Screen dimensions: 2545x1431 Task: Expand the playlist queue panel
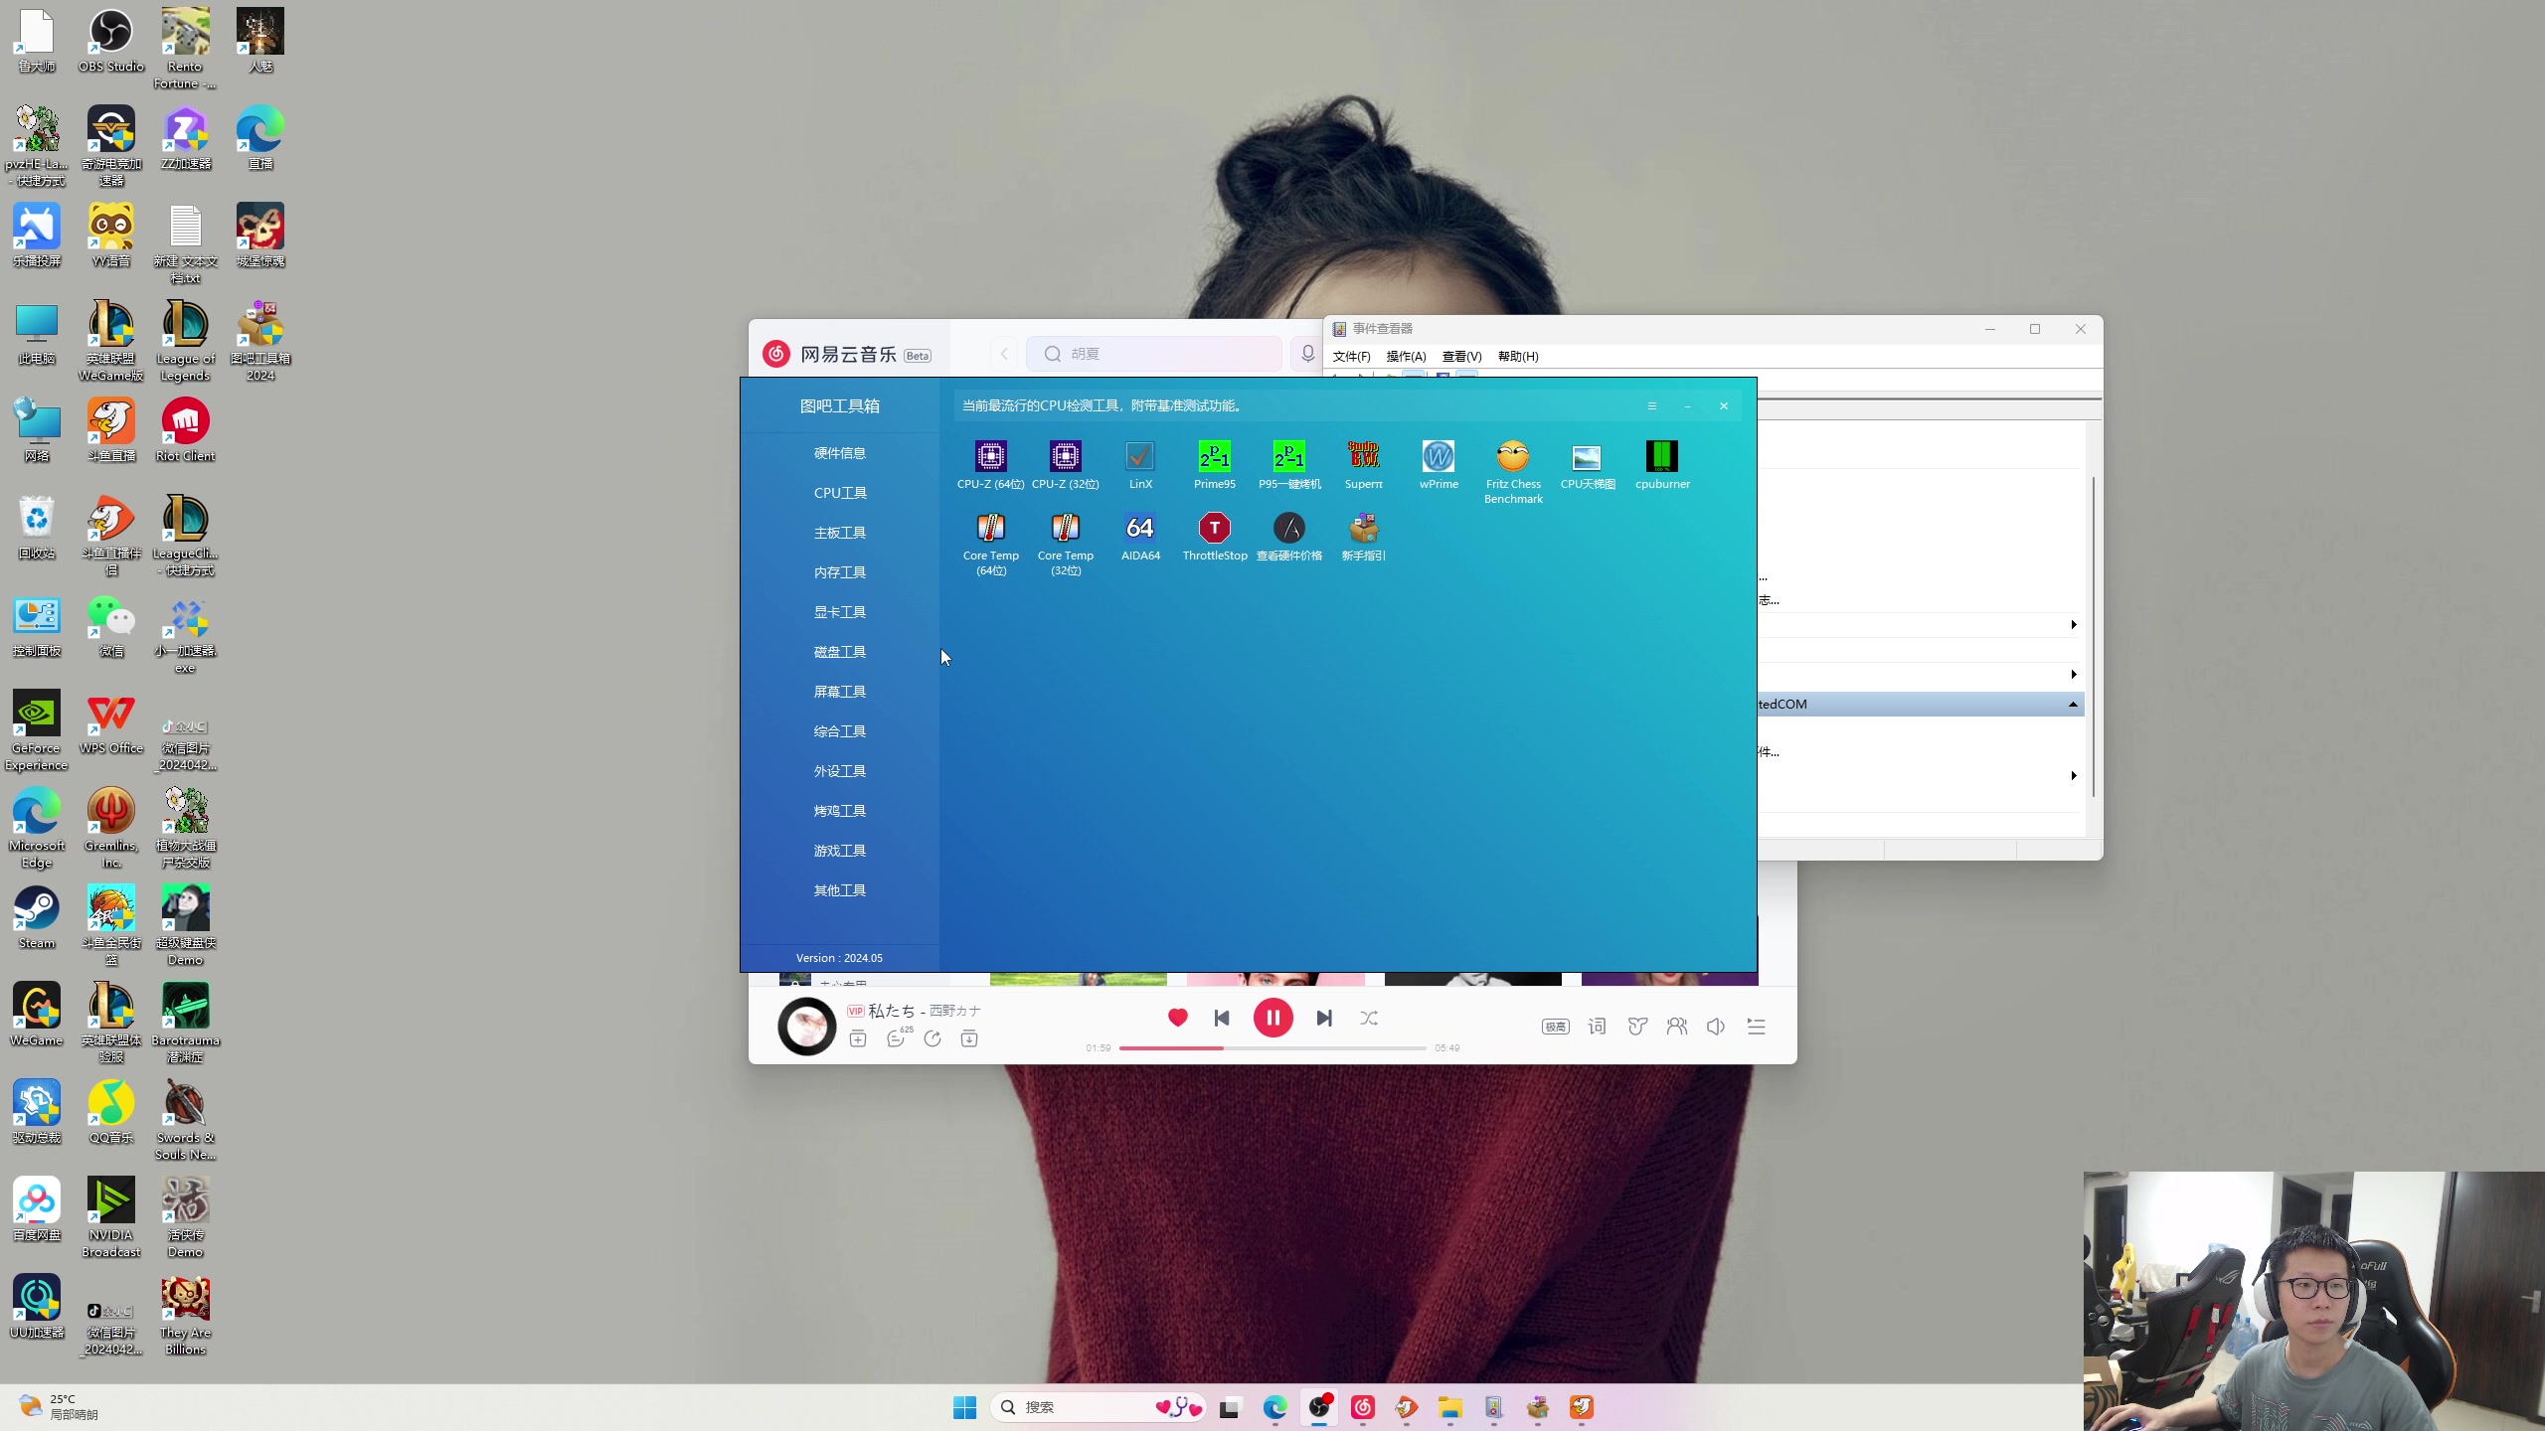click(1757, 1027)
